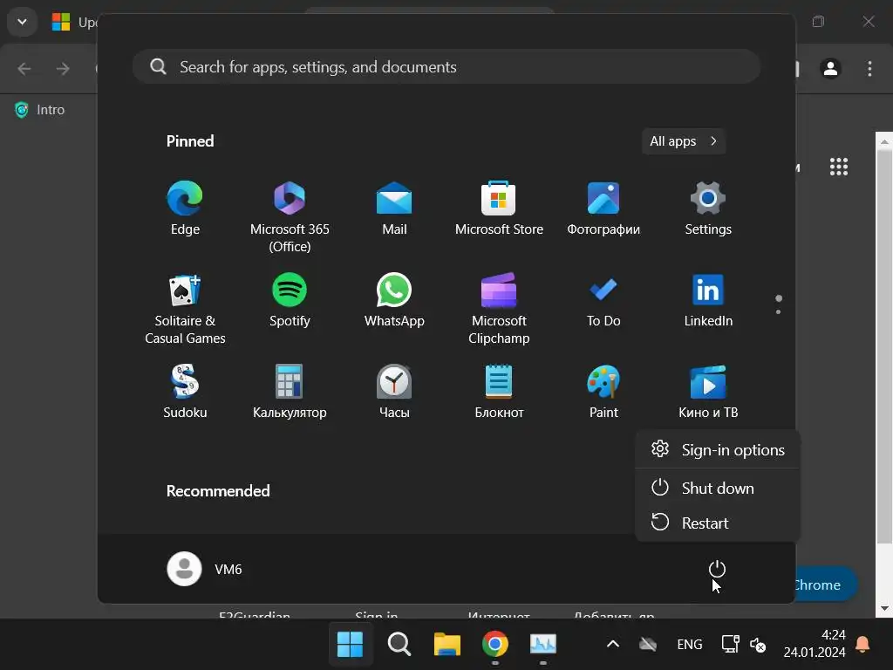Open the Chrome profile avatar
The height and width of the screenshot is (670, 893).
tap(830, 68)
